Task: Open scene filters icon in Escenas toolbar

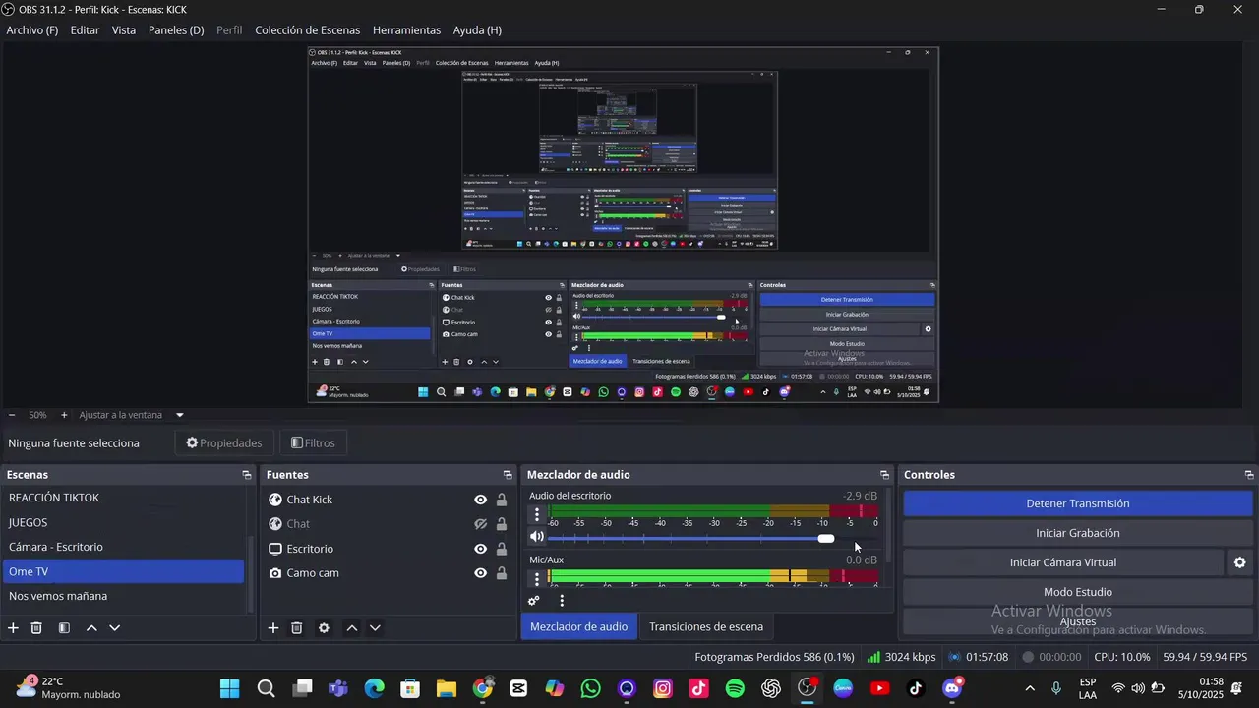Action: tap(64, 627)
